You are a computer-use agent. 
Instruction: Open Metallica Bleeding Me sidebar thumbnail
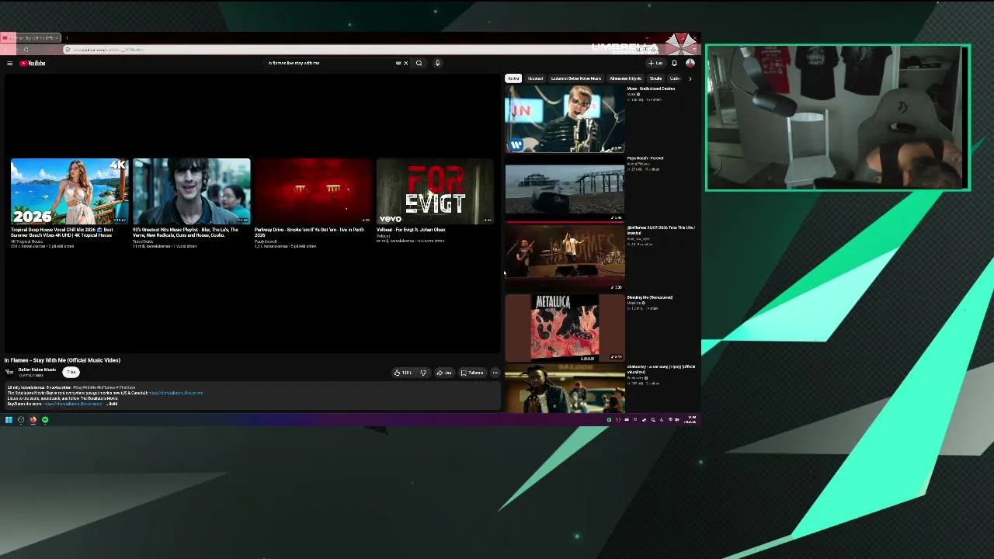click(x=565, y=328)
